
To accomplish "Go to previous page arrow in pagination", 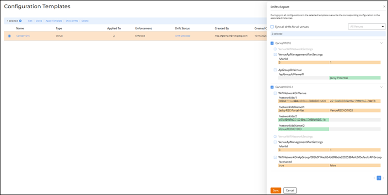I will tap(374, 178).
